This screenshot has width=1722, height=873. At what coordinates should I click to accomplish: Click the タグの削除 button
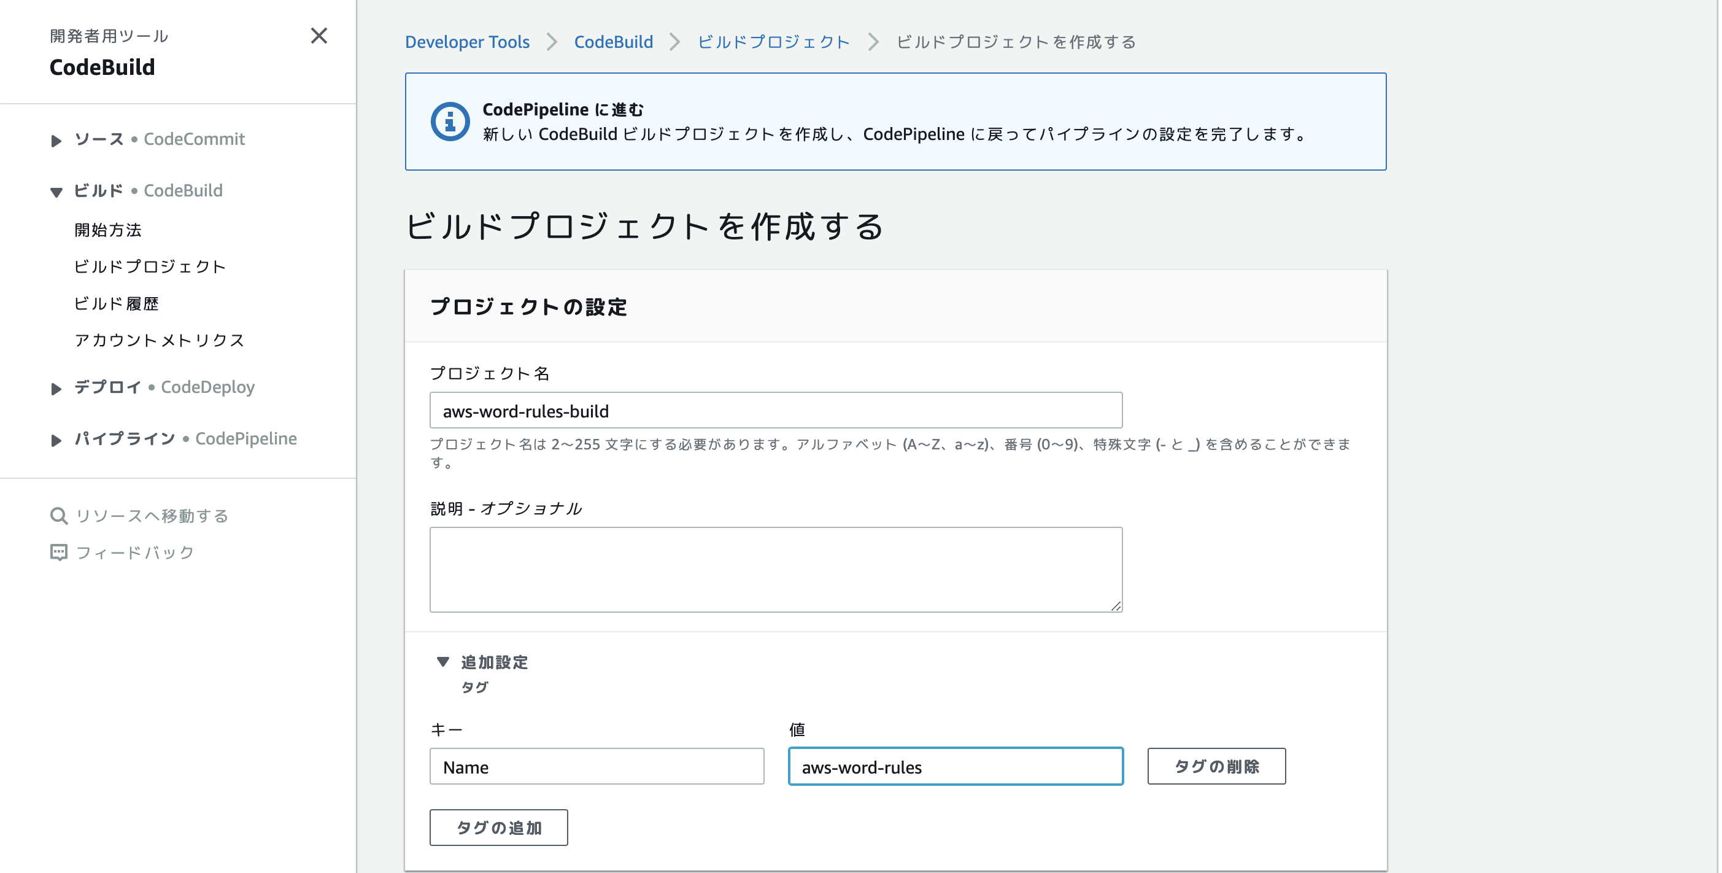(1216, 767)
